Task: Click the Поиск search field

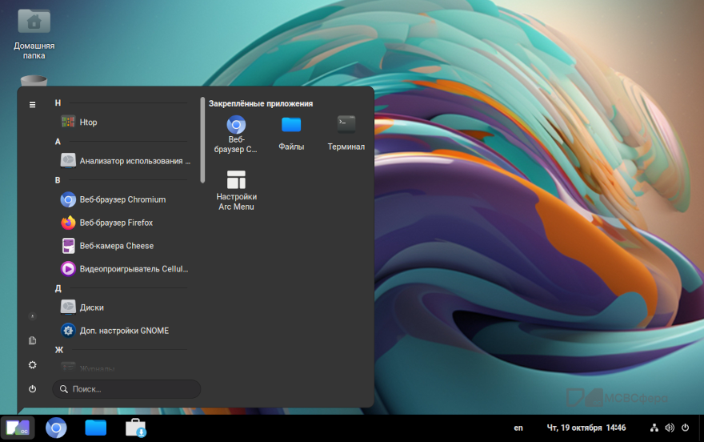Action: coord(126,389)
